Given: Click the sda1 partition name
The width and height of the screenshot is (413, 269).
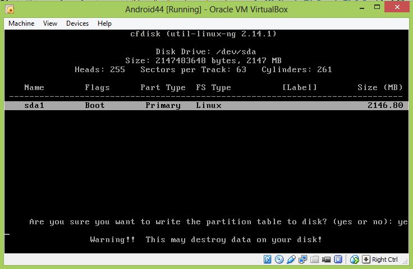Looking at the screenshot, I should tap(34, 106).
